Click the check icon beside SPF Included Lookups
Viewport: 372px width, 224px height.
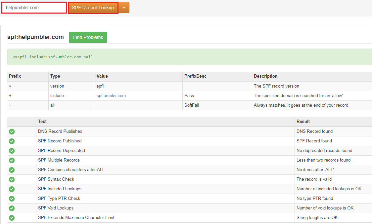pyautogui.click(x=12, y=189)
